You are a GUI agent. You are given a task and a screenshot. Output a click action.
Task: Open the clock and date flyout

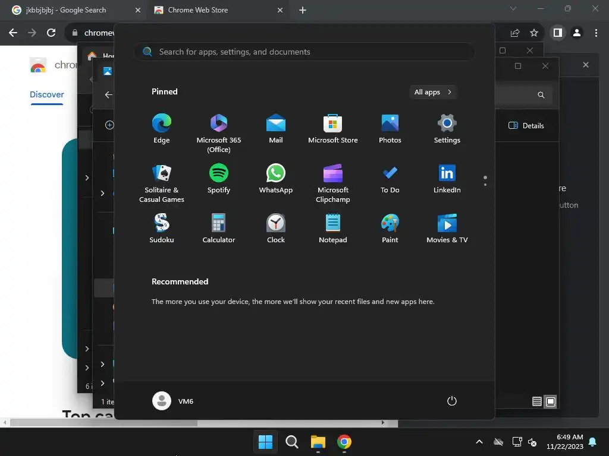[565, 442]
